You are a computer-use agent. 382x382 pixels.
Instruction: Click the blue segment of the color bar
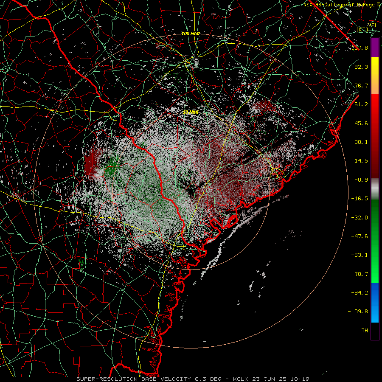[x=375, y=303]
